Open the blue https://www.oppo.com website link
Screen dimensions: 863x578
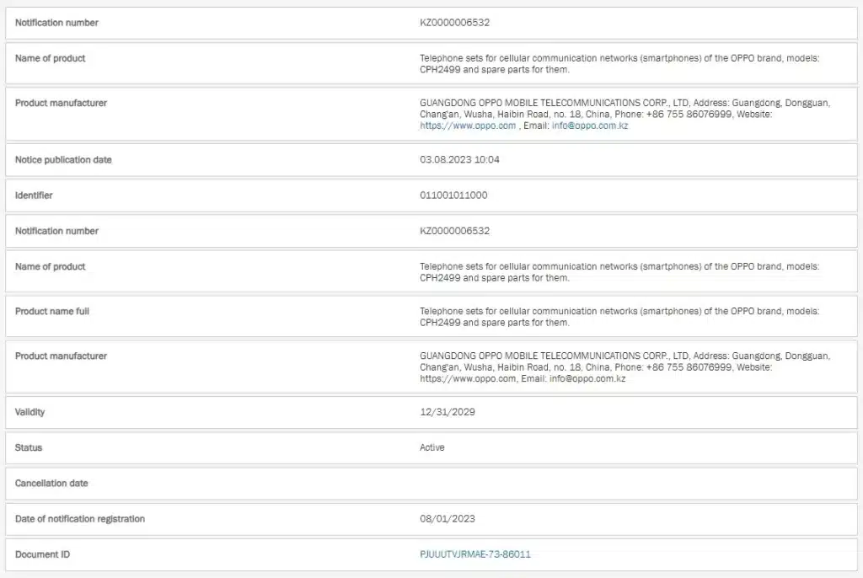pos(468,126)
